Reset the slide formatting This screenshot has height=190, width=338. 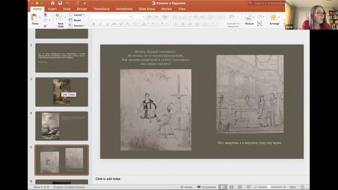click(75, 20)
